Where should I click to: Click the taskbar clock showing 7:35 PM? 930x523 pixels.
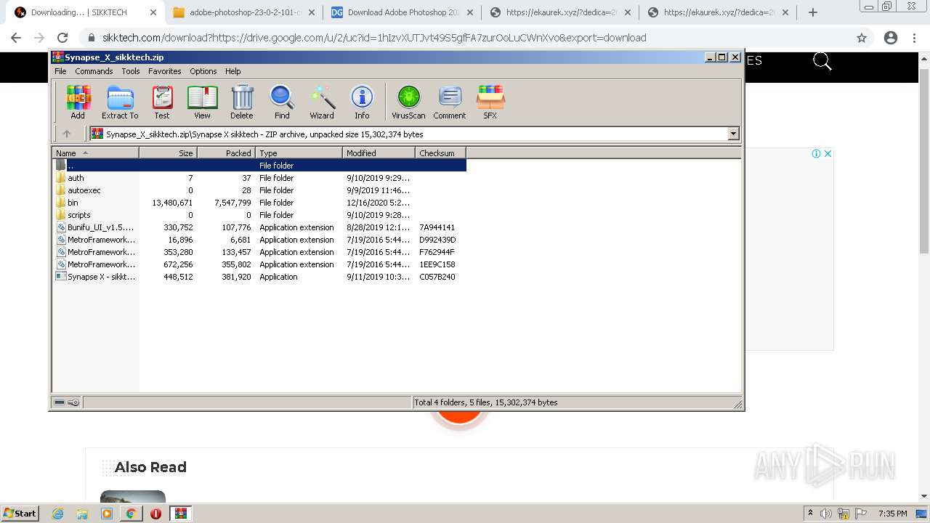(x=893, y=514)
